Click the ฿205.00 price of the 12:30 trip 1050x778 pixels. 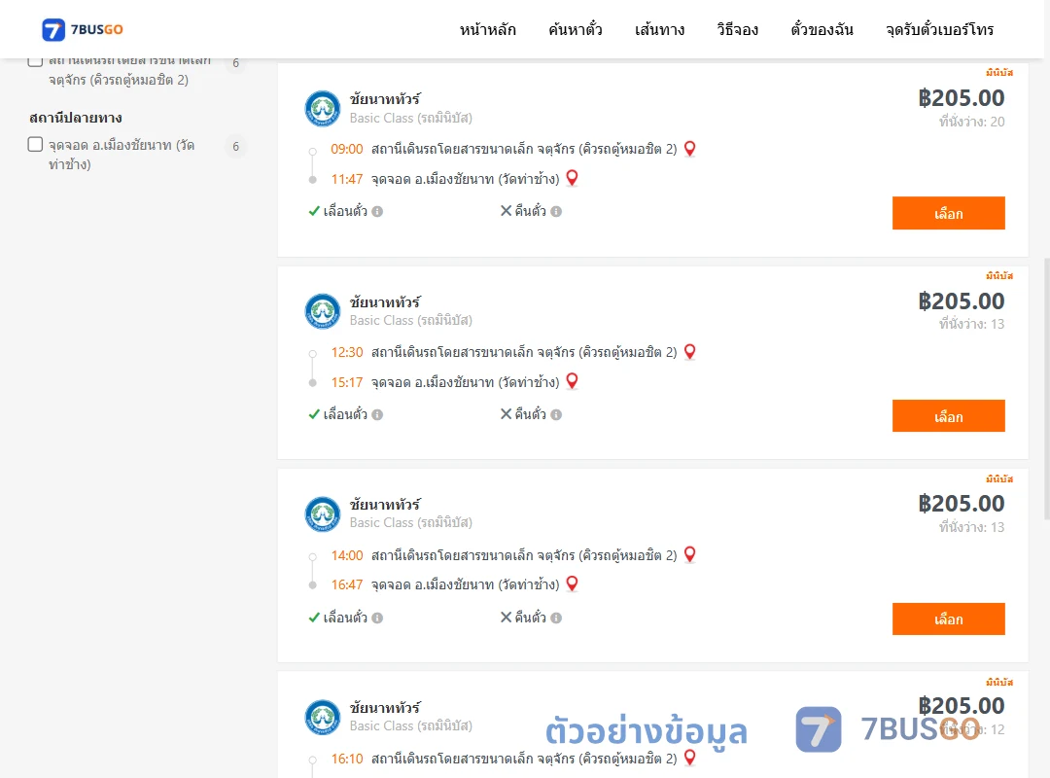coord(962,301)
